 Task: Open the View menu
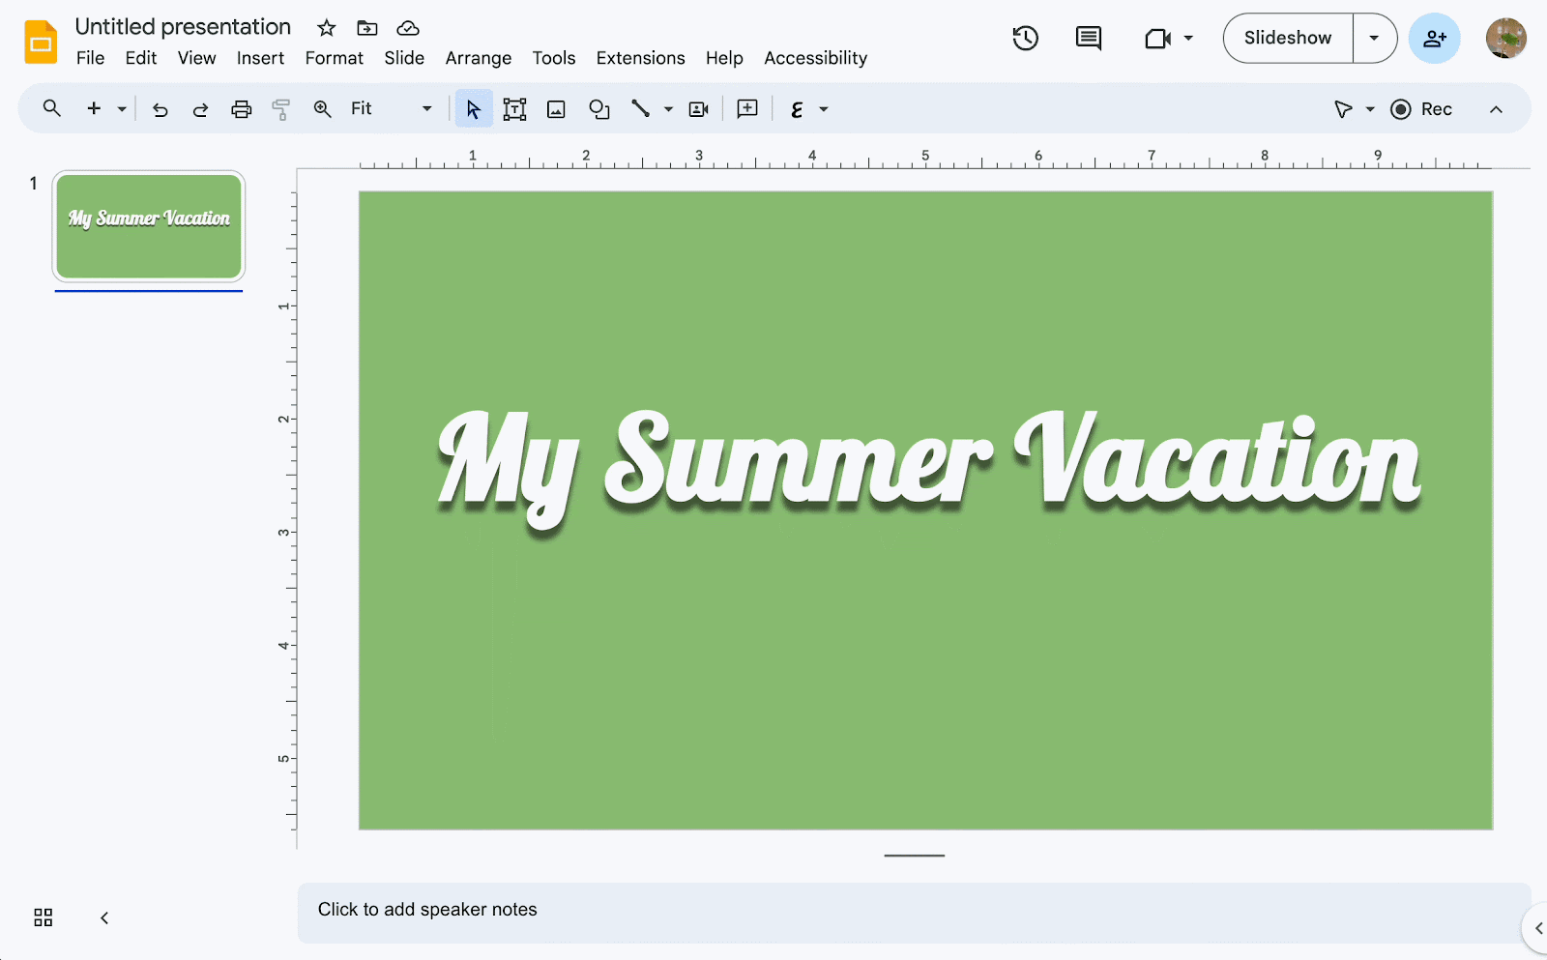[196, 58]
